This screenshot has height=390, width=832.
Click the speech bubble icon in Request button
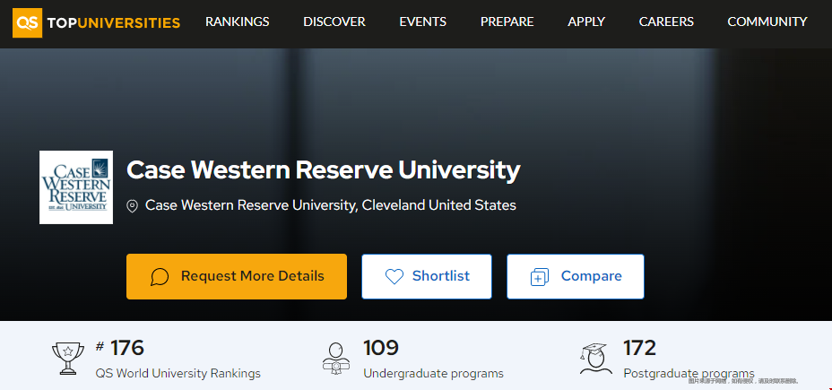pos(160,276)
